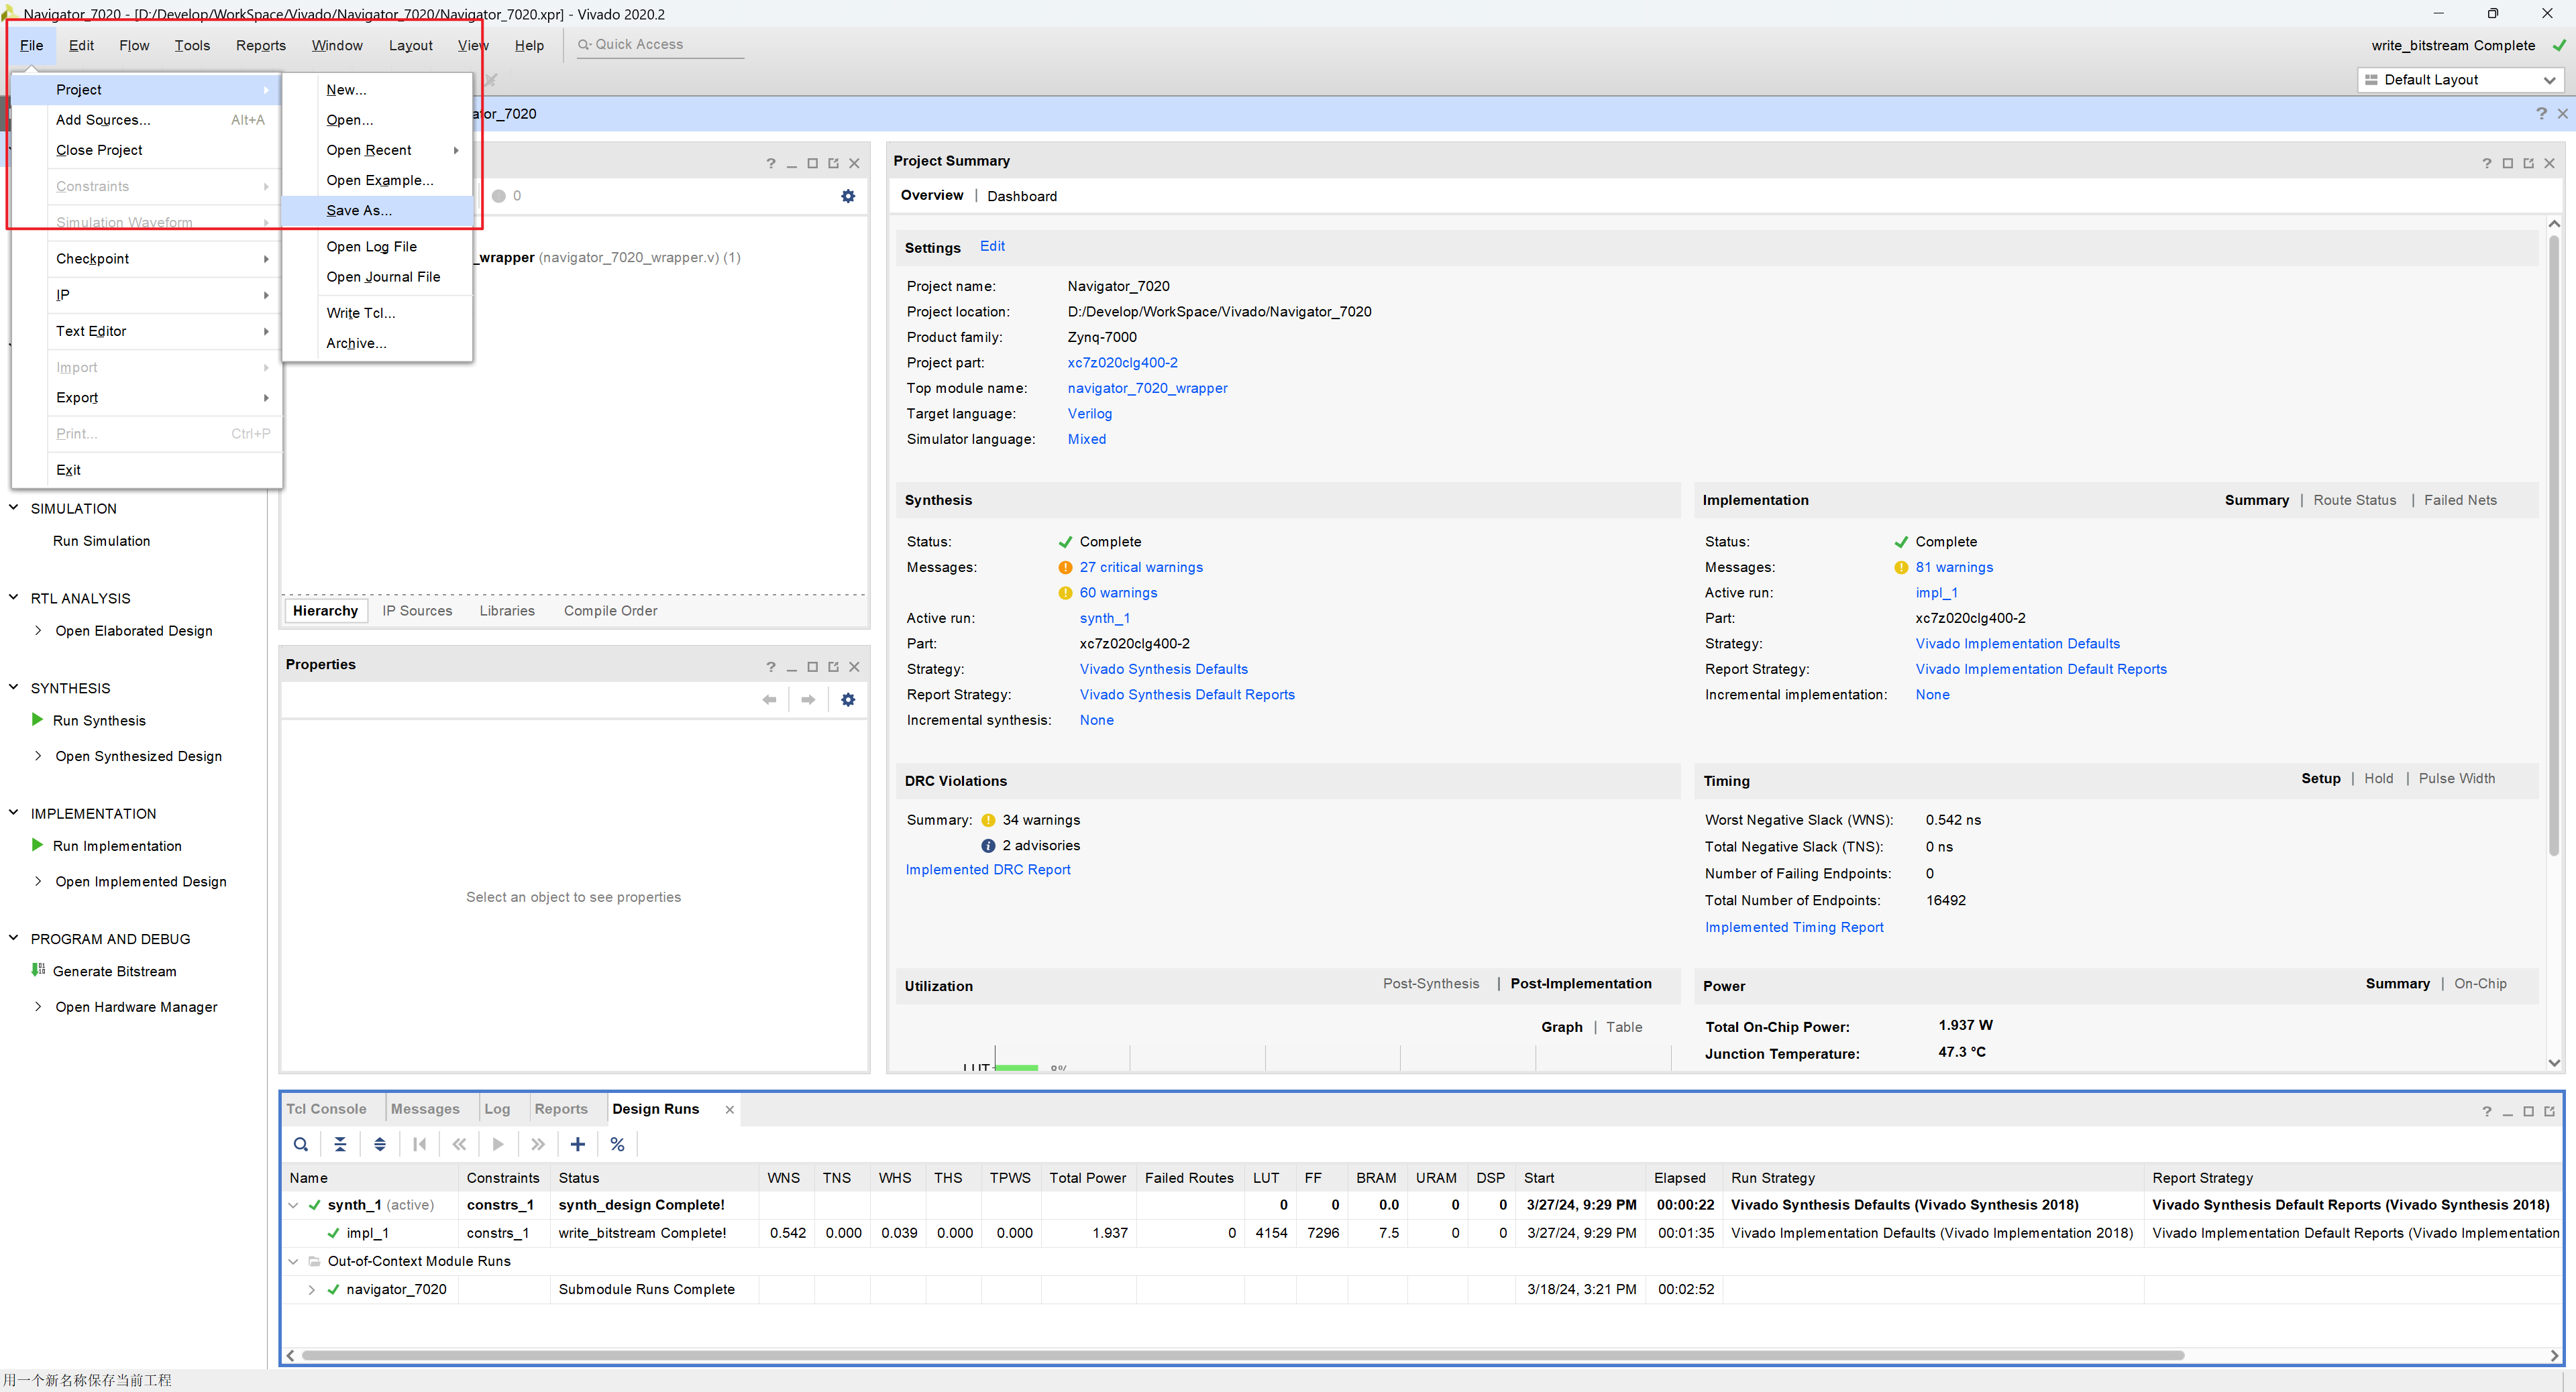The image size is (2576, 1392).
Task: Select Archive... menu entry
Action: 377,343
